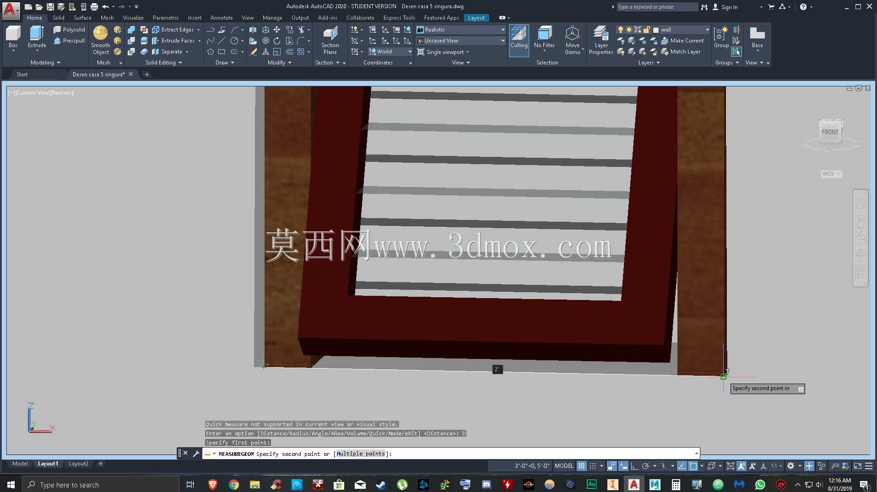Switch to the Visualize ribbon tab
Viewport: 877px width, 492px height.
tap(133, 18)
